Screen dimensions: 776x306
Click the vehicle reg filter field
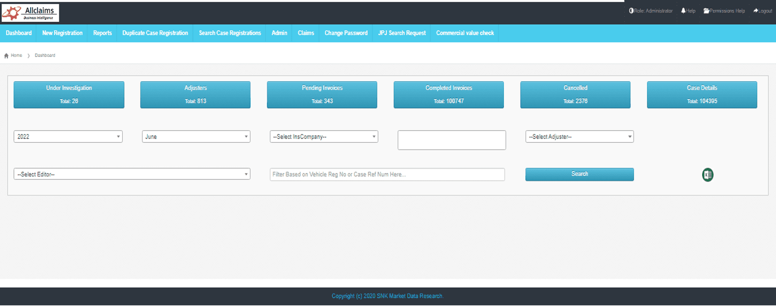coord(387,175)
